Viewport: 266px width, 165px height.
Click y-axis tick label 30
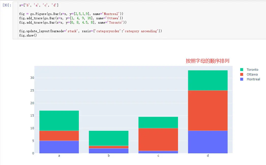pyautogui.click(x=32, y=78)
